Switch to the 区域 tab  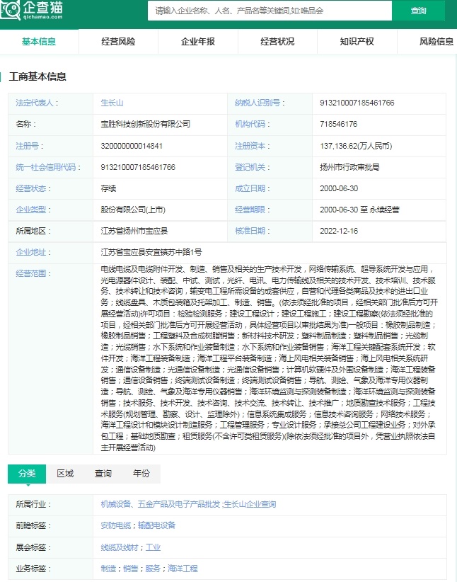click(x=65, y=474)
